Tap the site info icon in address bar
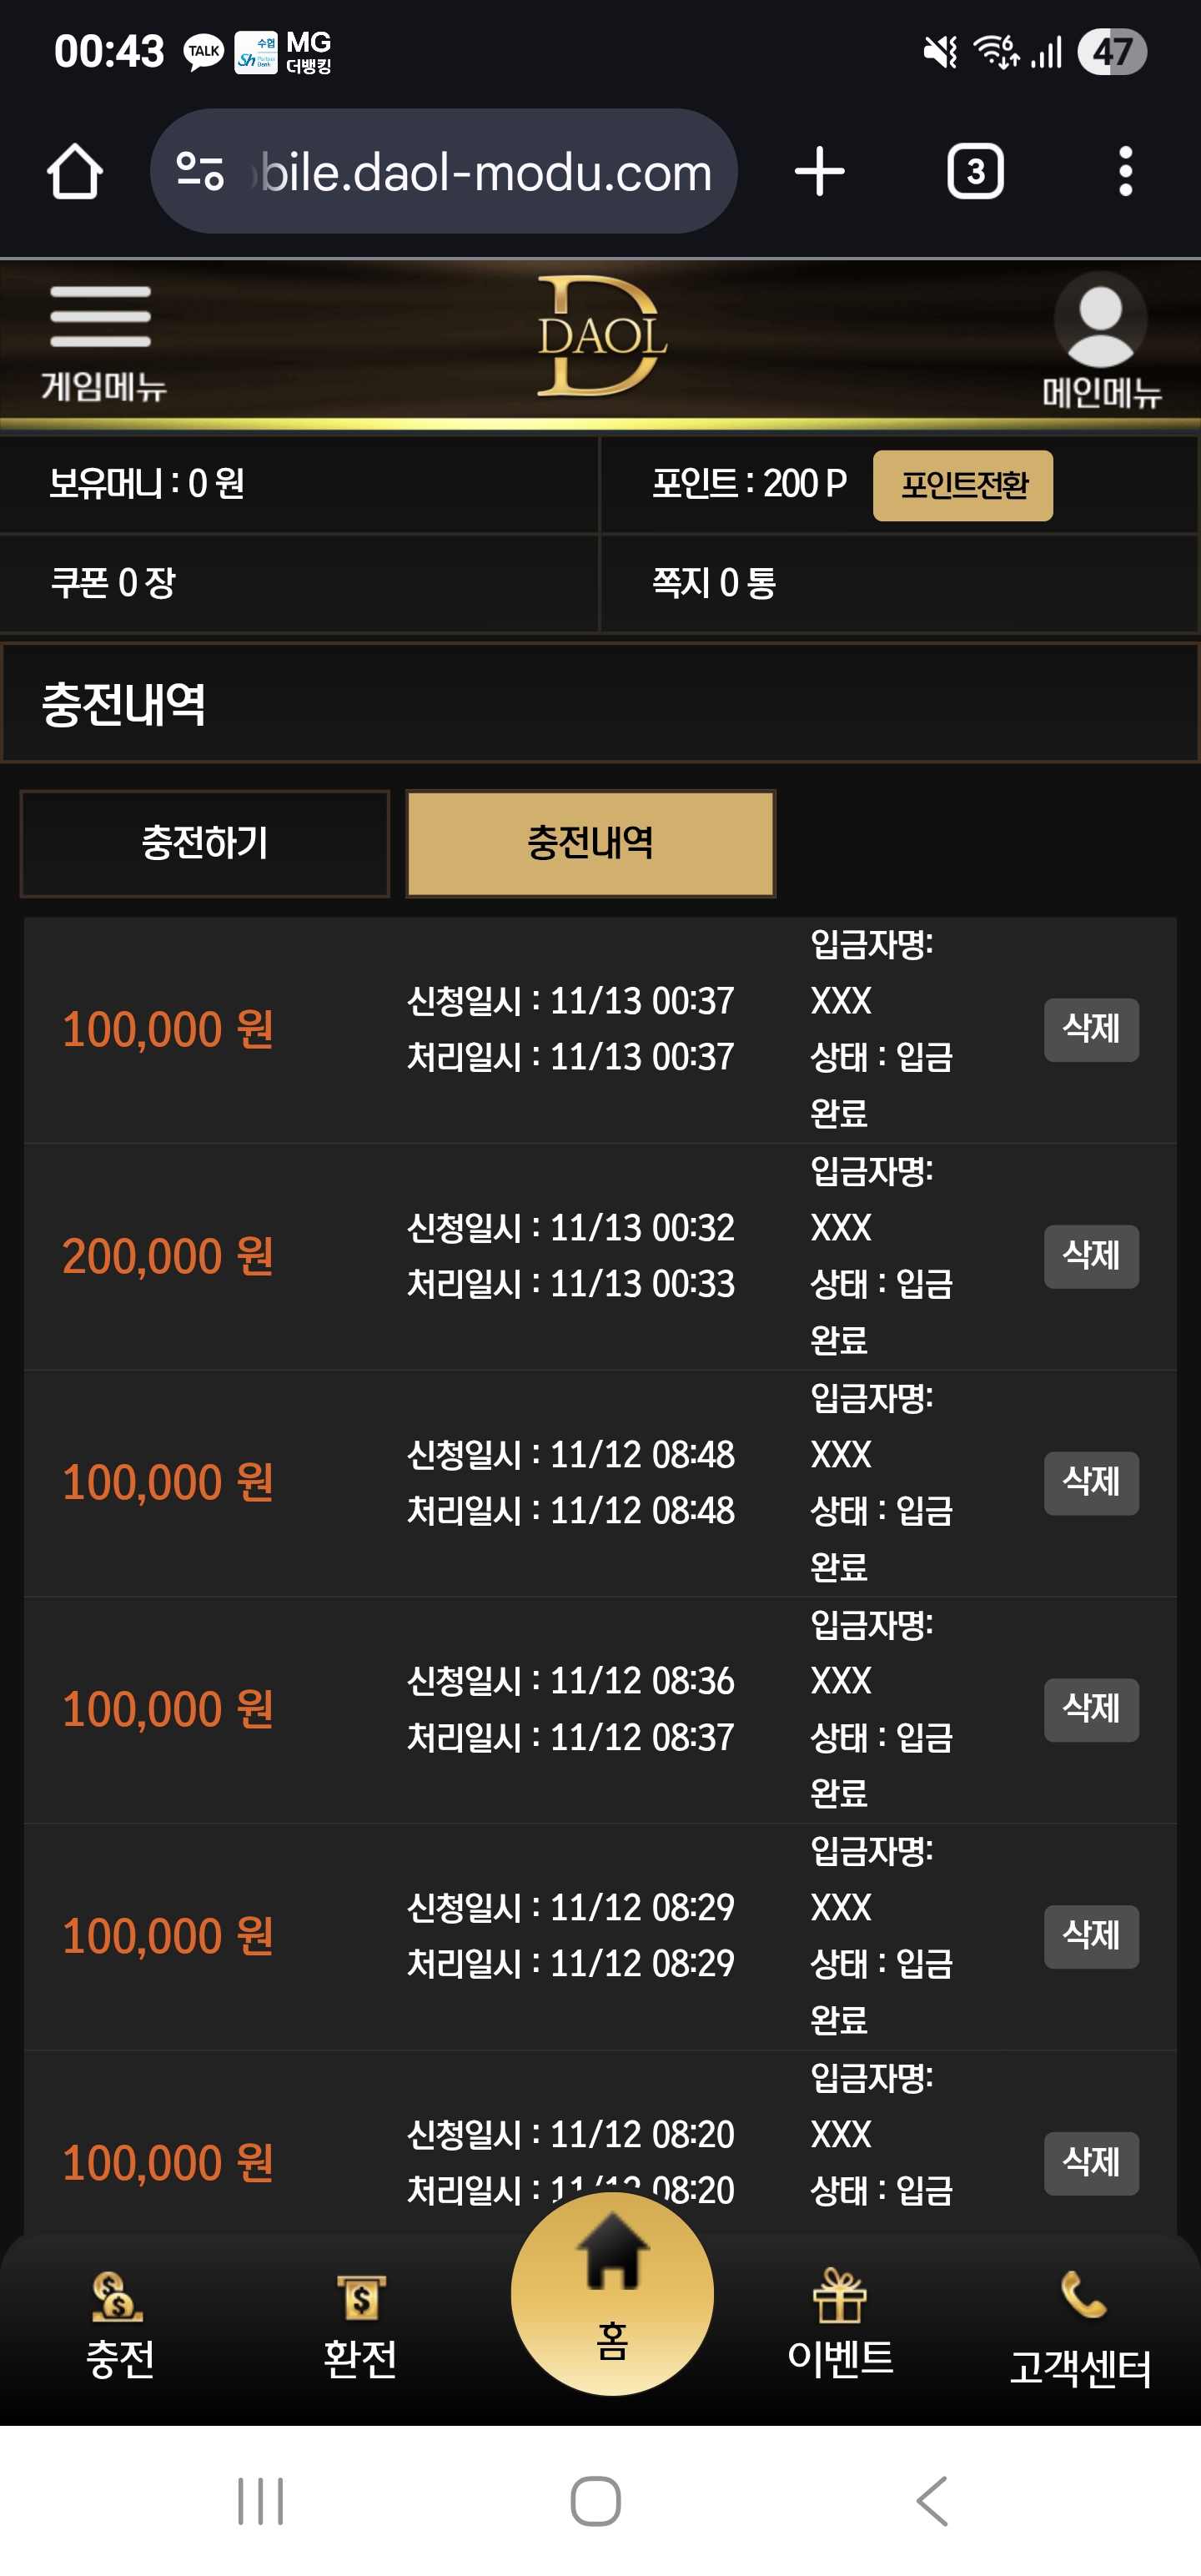Viewport: 1201px width, 2576px height. pyautogui.click(x=200, y=171)
